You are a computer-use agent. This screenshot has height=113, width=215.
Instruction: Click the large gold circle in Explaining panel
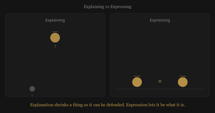(x=55, y=38)
